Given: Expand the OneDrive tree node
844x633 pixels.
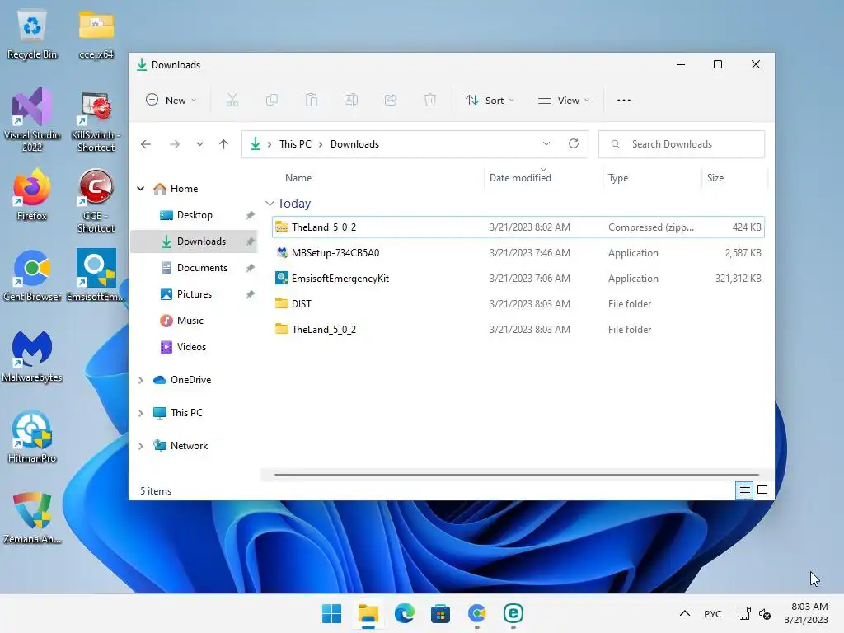Looking at the screenshot, I should (x=140, y=380).
